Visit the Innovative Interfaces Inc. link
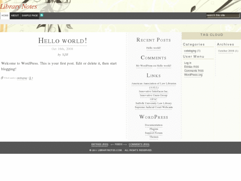 click(x=153, y=91)
